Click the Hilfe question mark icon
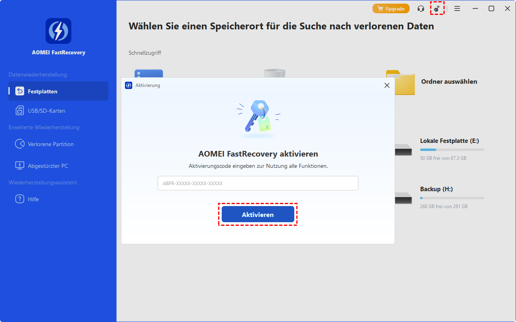The width and height of the screenshot is (516, 322). [20, 199]
